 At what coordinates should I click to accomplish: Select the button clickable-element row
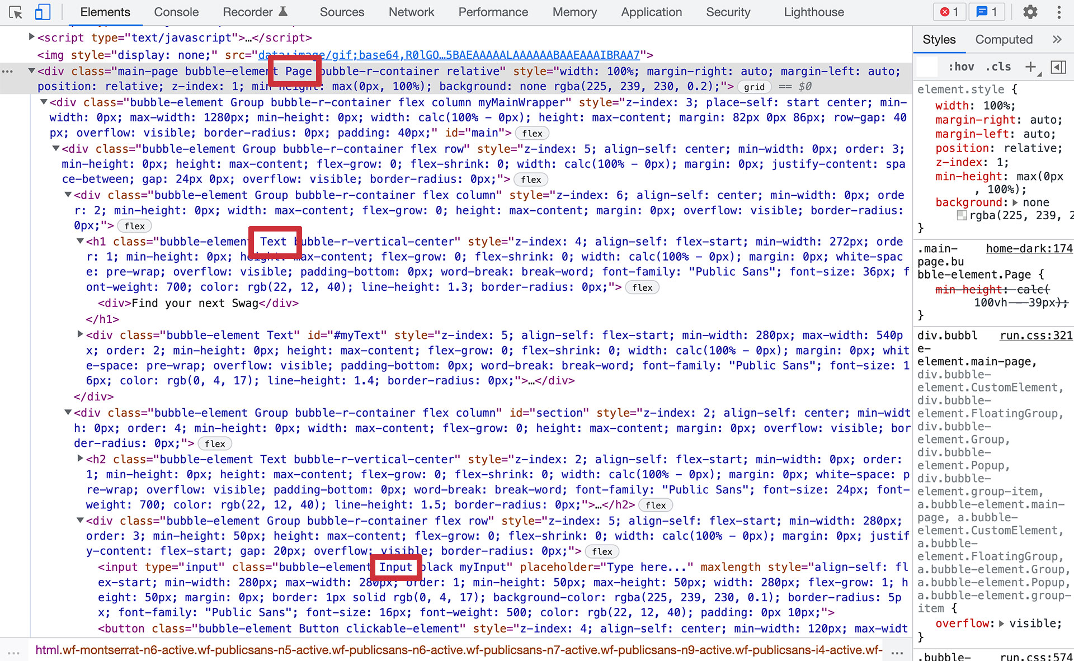coord(503,629)
